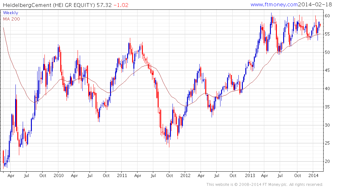The image size is (339, 189).
Task: Click the HeidelbergCement chart title
Action: (49, 5)
